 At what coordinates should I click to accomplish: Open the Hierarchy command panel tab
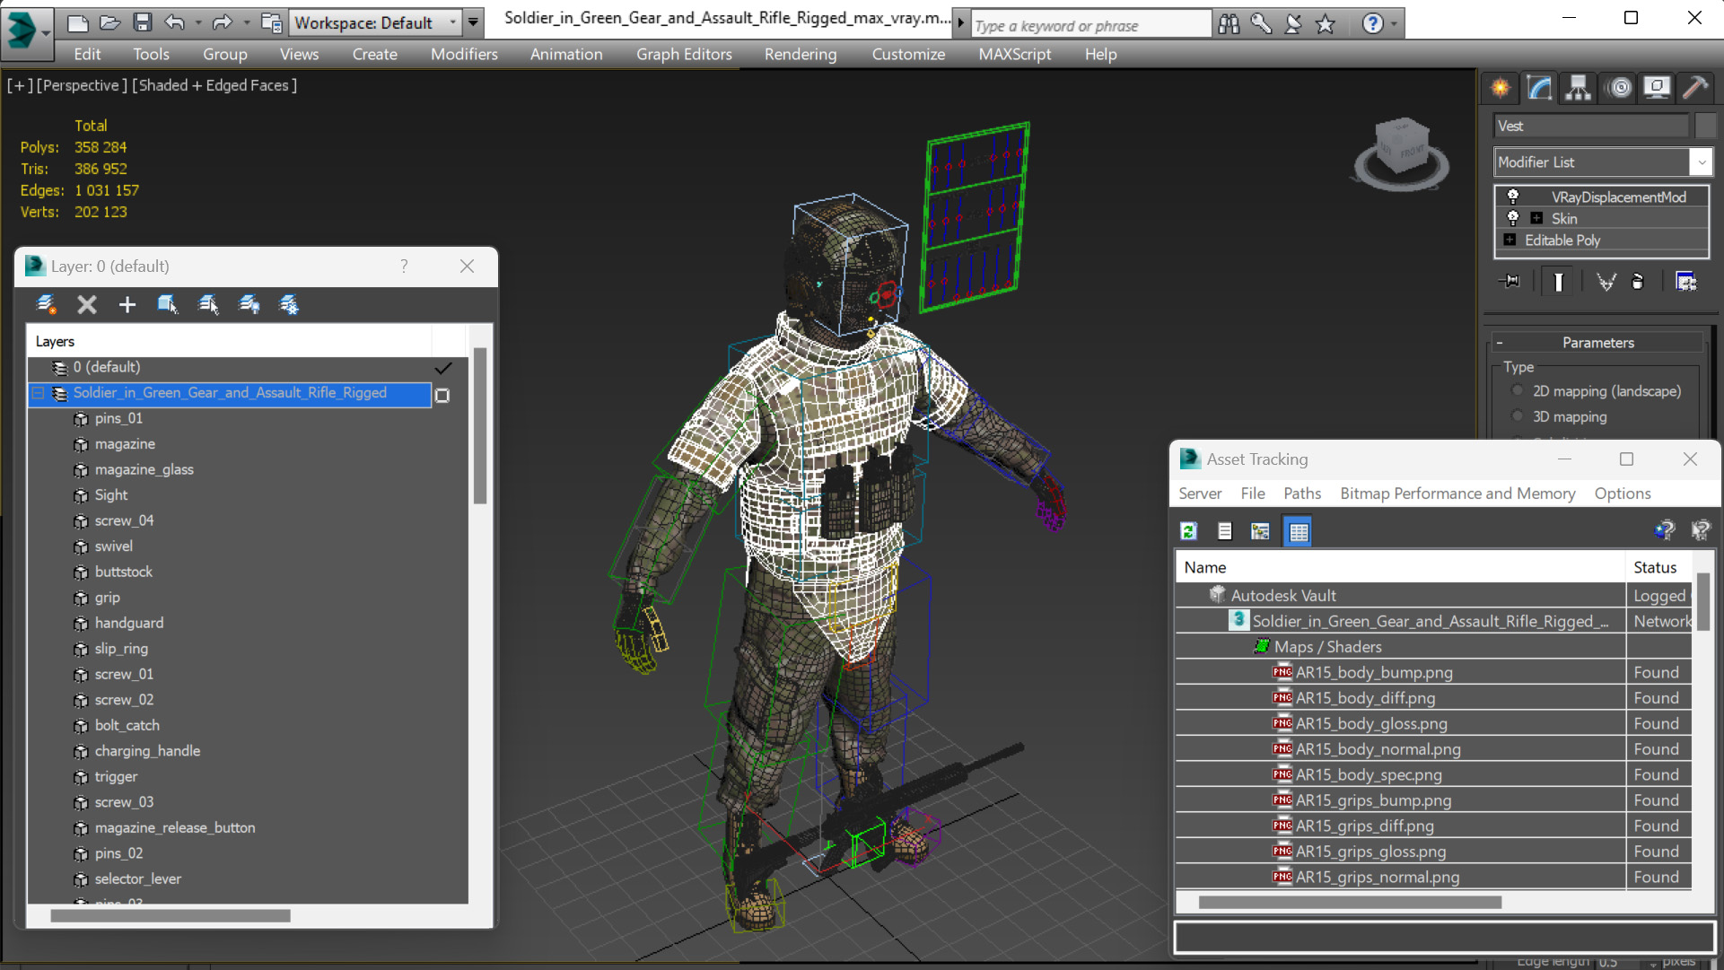1578,88
